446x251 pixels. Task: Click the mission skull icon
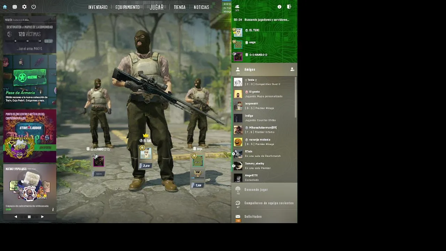pyautogui.click(x=10, y=34)
